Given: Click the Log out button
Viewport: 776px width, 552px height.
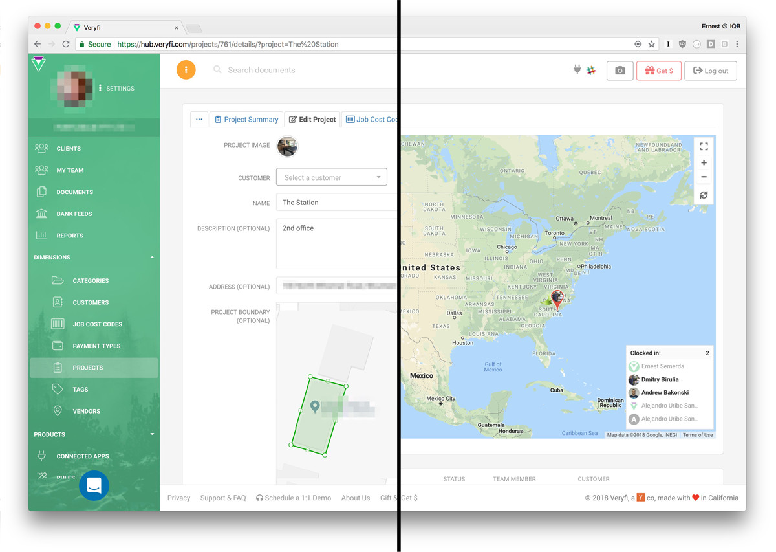Looking at the screenshot, I should pyautogui.click(x=711, y=71).
